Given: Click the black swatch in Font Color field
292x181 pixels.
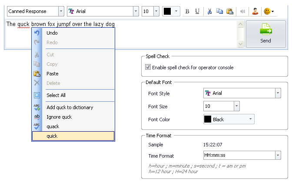Looking at the screenshot, I should 208,119.
